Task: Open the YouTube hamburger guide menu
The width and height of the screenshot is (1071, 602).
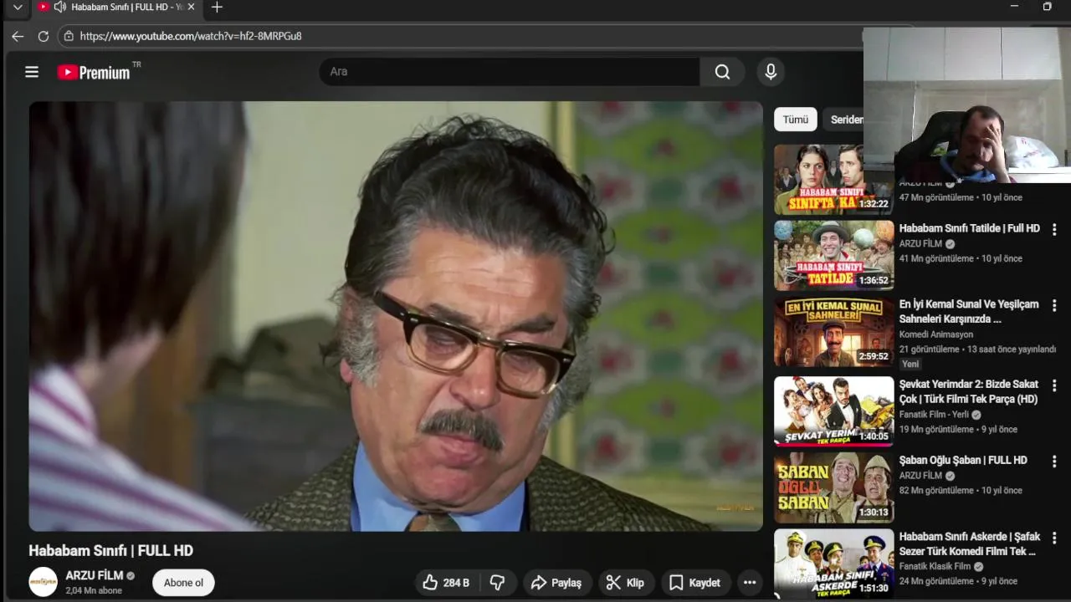Action: coord(32,72)
